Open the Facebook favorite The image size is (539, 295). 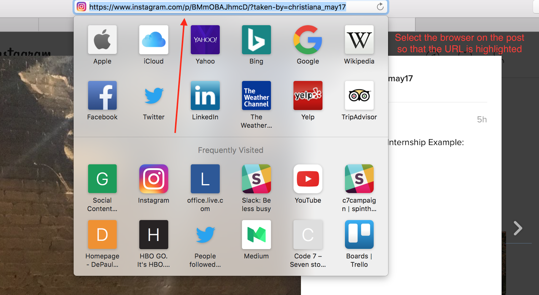tap(102, 95)
